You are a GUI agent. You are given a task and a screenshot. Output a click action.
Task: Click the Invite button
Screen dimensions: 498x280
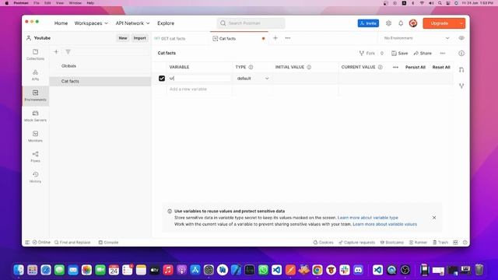368,23
